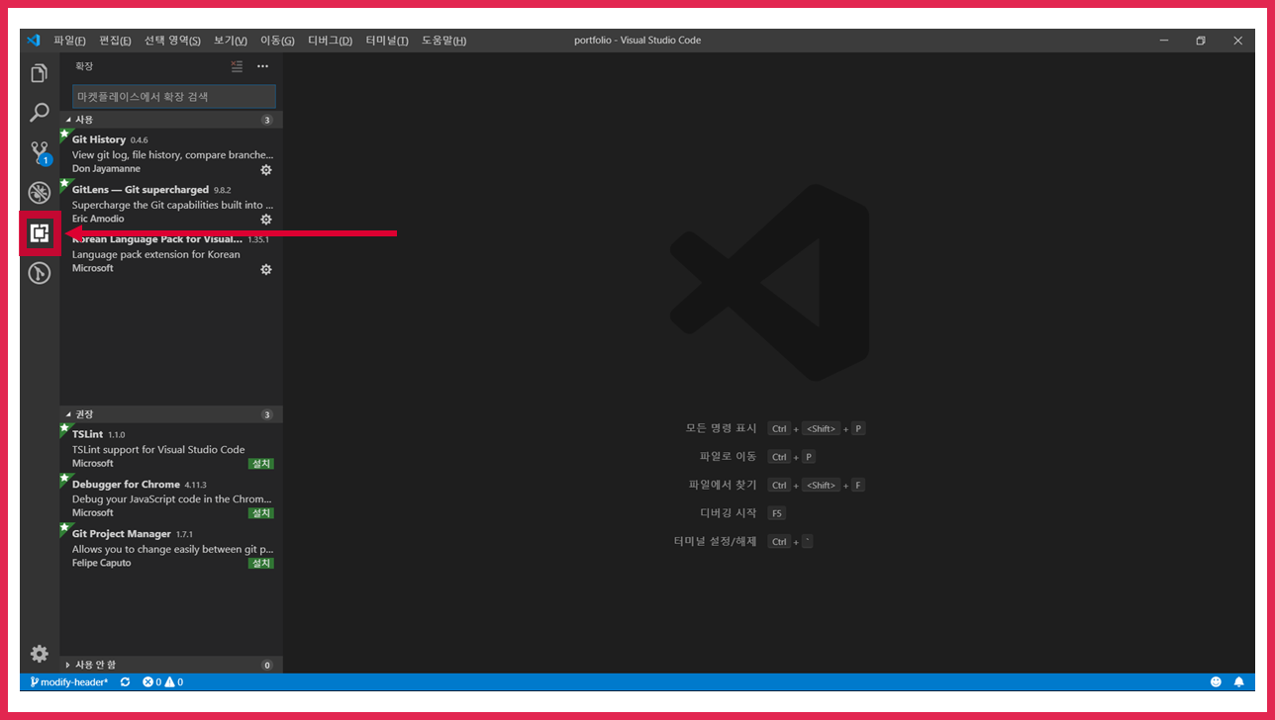Open the 보기 (View) menu
The width and height of the screenshot is (1275, 720).
[x=231, y=41]
